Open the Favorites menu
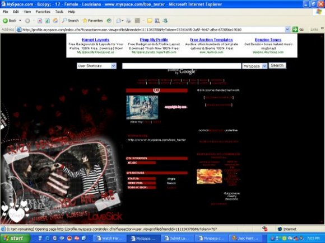This screenshot has width=325, height=243. coord(43,12)
